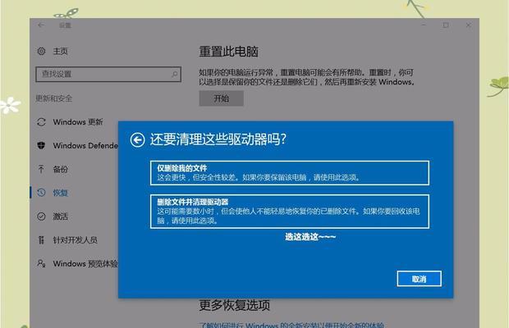This screenshot has height=328, width=509.
Task: Click the developer tools icon
Action: pyautogui.click(x=41, y=239)
